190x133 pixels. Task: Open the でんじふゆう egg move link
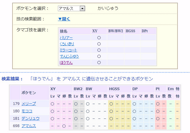(69, 56)
